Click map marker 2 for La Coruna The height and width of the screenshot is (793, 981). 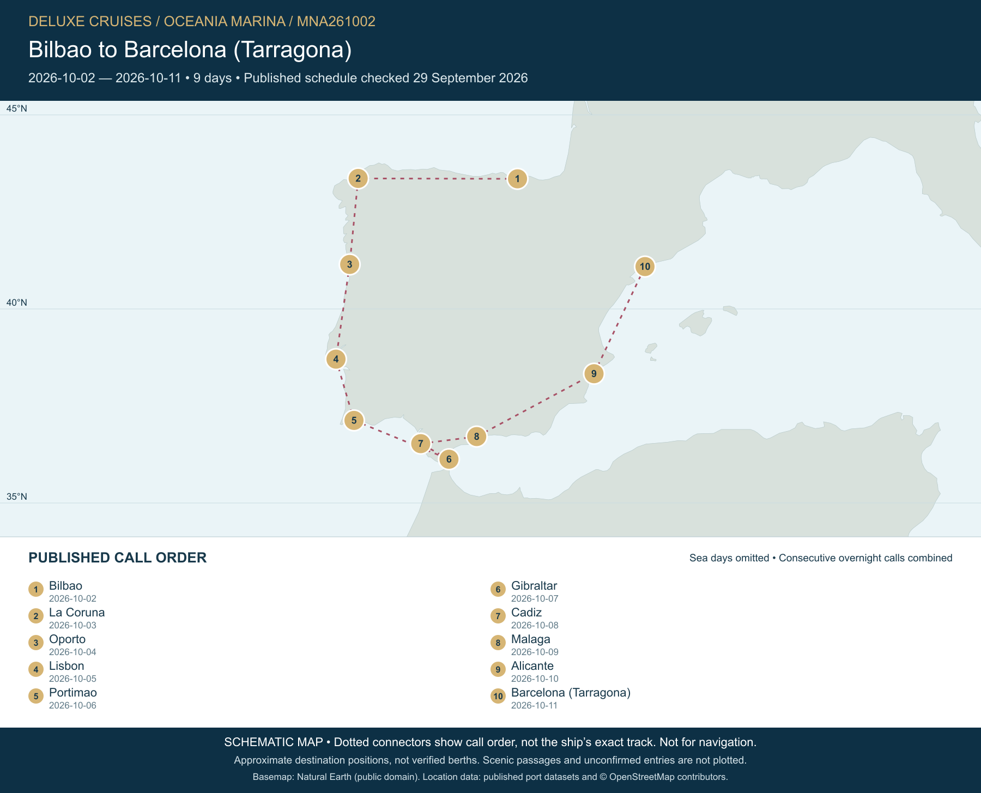pyautogui.click(x=358, y=178)
